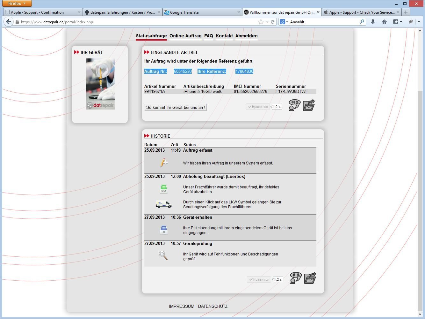Click the delivery truck tracking icon

(164, 204)
